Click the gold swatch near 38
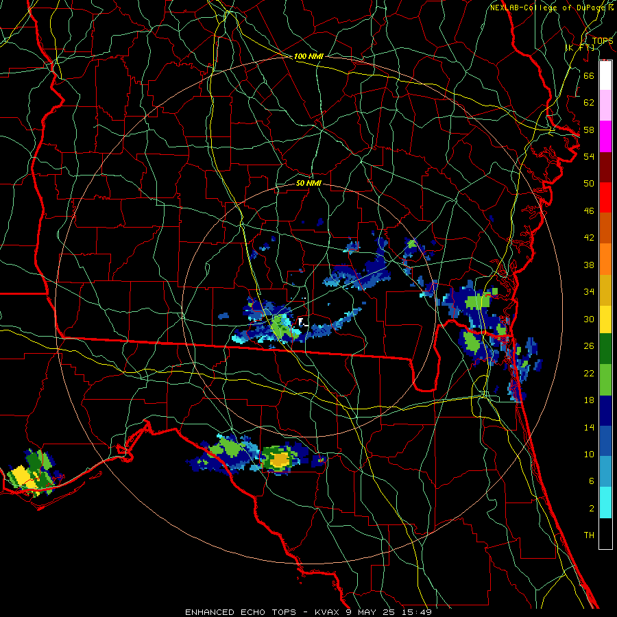 (x=605, y=290)
